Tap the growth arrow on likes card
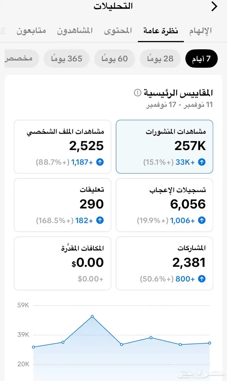Screen dimensions: 227x381 pyautogui.click(x=201, y=220)
